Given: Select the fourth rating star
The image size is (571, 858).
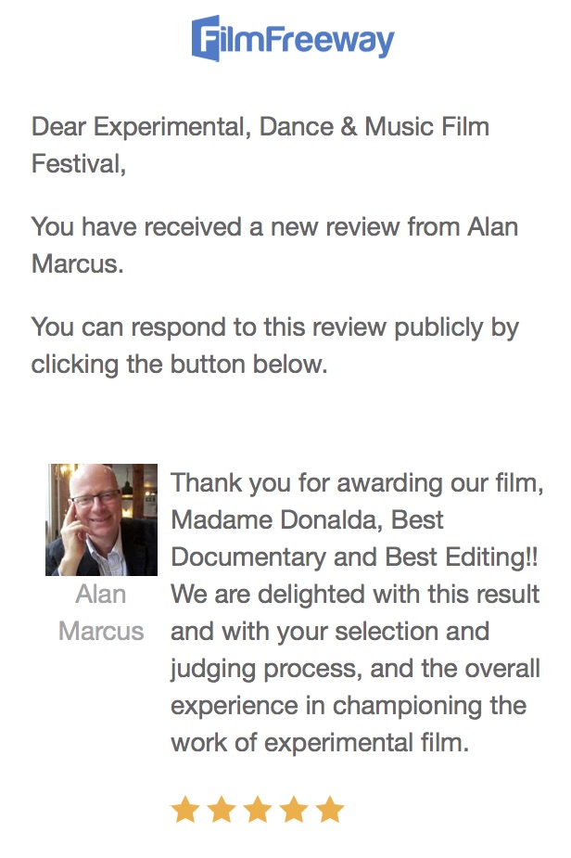Looking at the screenshot, I should tap(294, 810).
